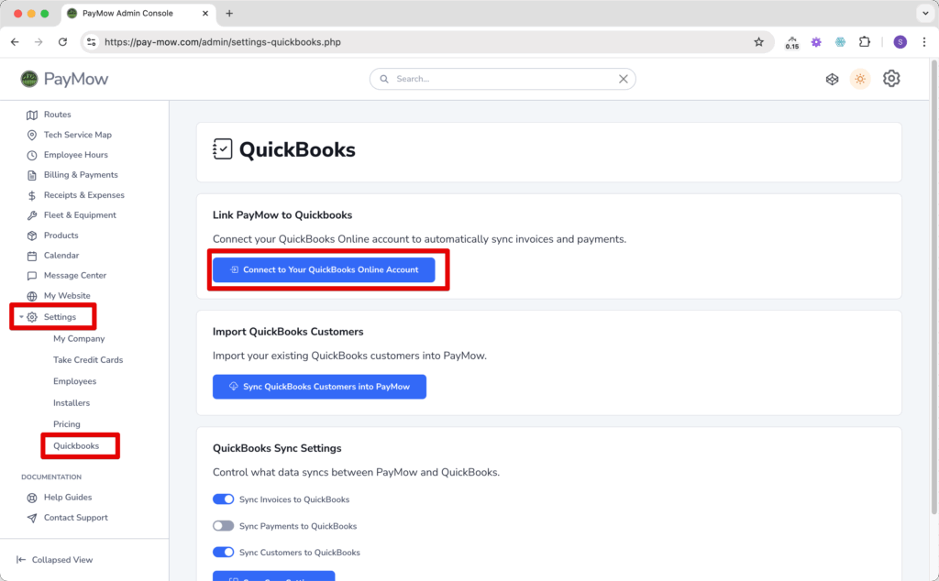Open the tab list dropdown chevron
This screenshot has height=581, width=939.
pos(925,13)
